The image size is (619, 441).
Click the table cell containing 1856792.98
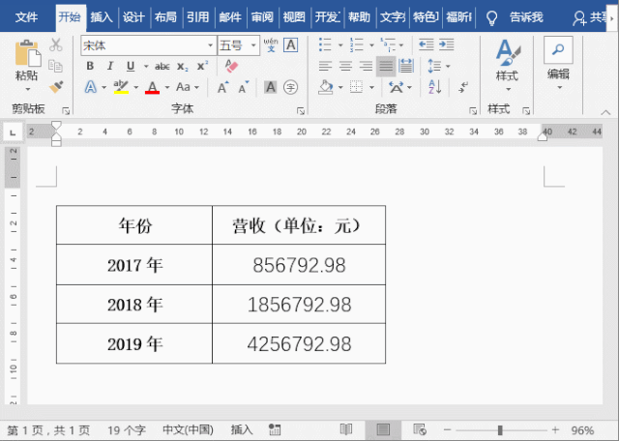pyautogui.click(x=299, y=305)
